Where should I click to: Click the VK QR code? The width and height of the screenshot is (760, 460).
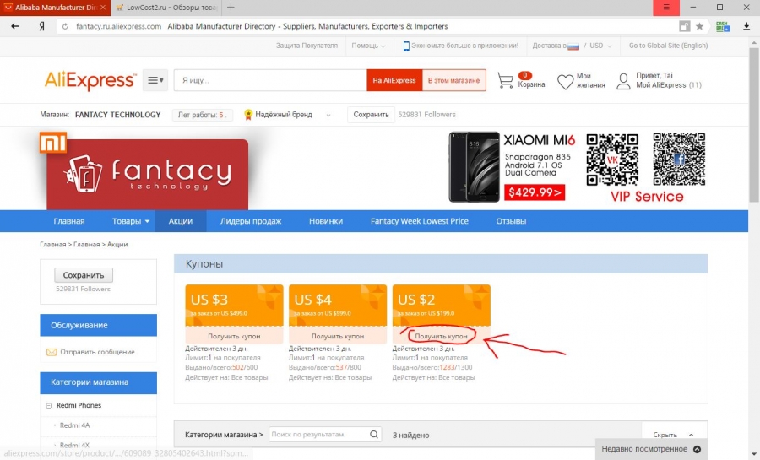612,160
